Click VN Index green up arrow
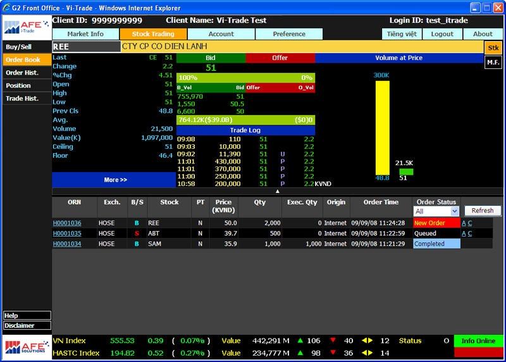 300,340
